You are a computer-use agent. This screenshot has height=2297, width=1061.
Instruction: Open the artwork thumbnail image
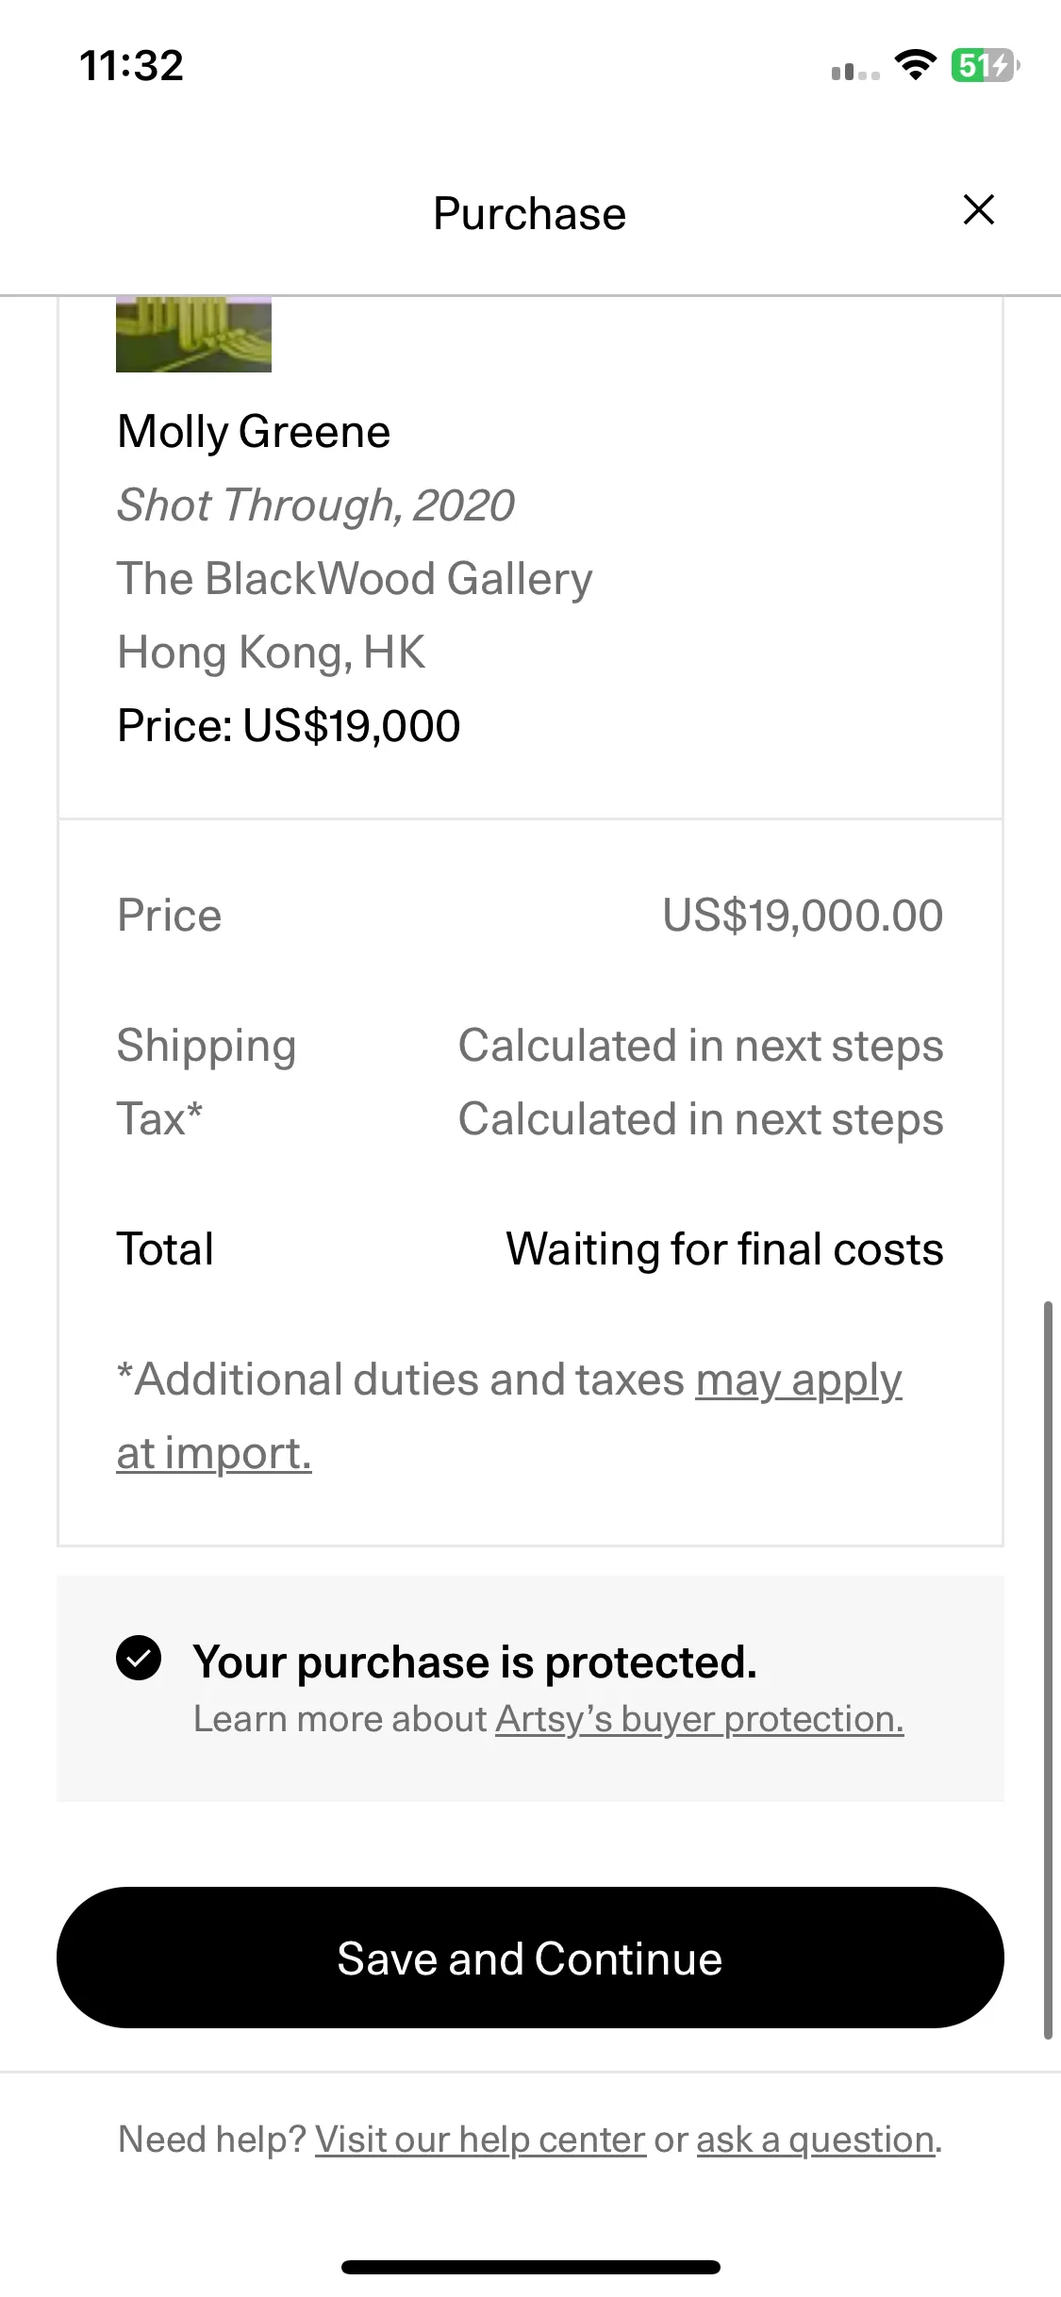click(x=193, y=334)
